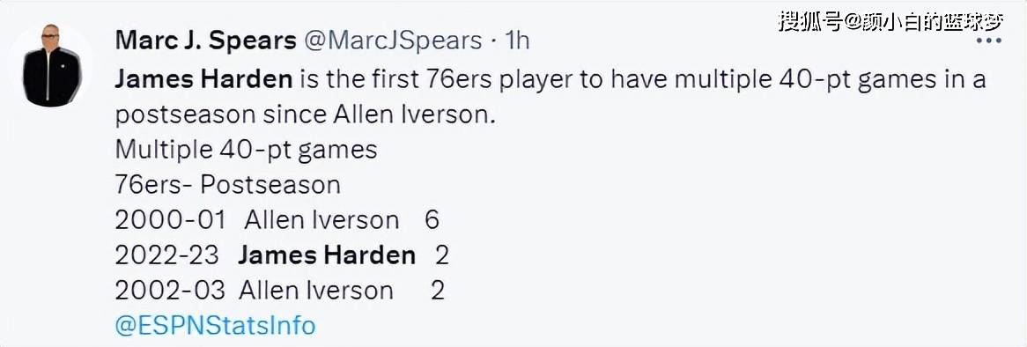Click the '76ers- Postseason' line
1027x347 pixels.
pyautogui.click(x=227, y=185)
